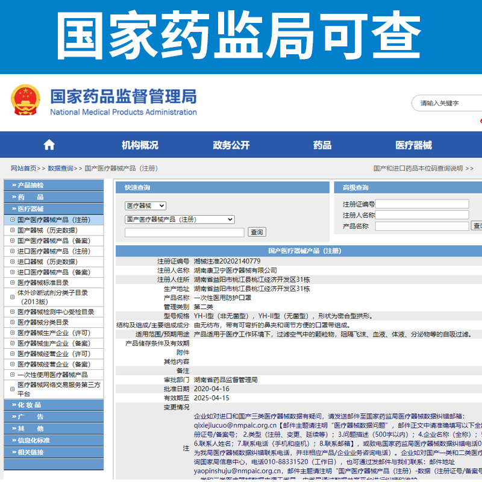Open the 政务公开 menu
Screen dimensions: 482x482
point(231,145)
